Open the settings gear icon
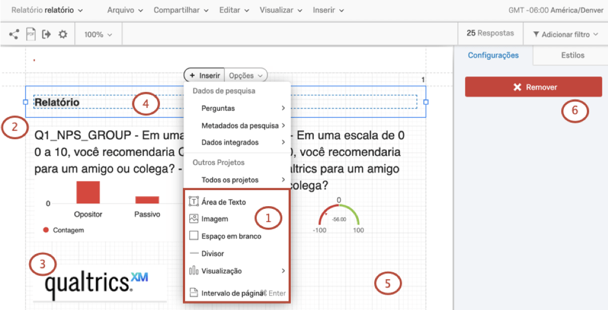608x310 pixels. click(x=63, y=34)
